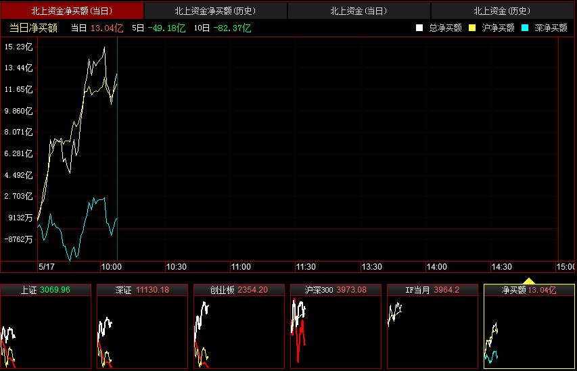
Task: Click the 当日 13.04亿 value
Action: 108,28
